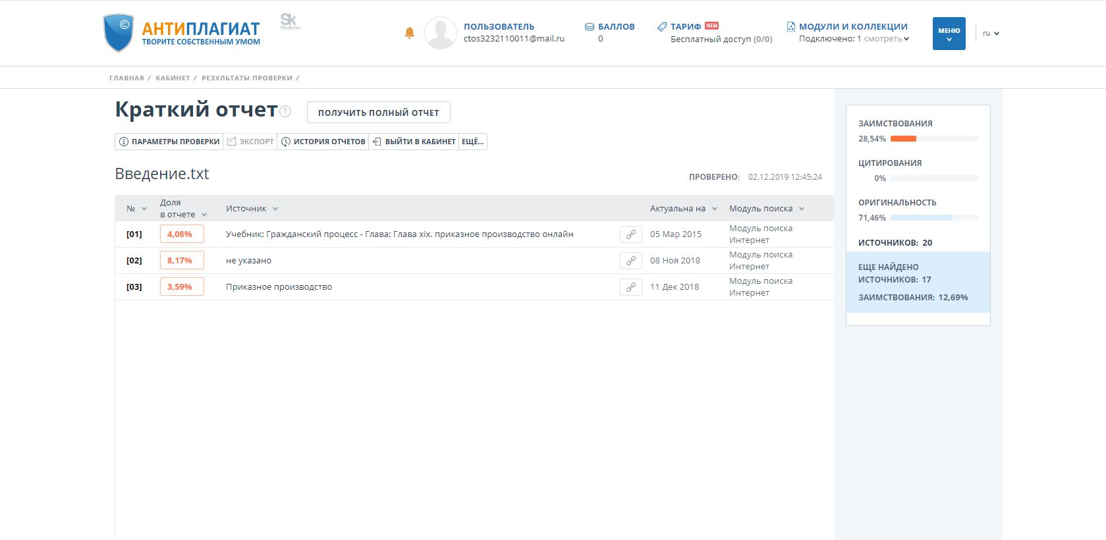Image resolution: width=1106 pixels, height=540 pixels.
Task: Sort by the Источник column header
Action: (x=252, y=209)
